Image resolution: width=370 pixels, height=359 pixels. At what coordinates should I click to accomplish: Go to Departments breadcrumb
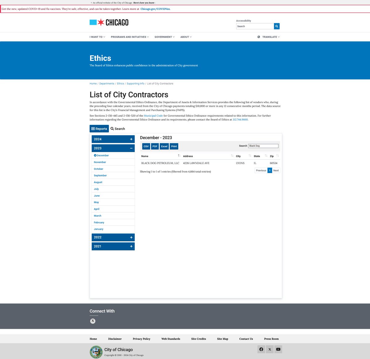tap(107, 84)
